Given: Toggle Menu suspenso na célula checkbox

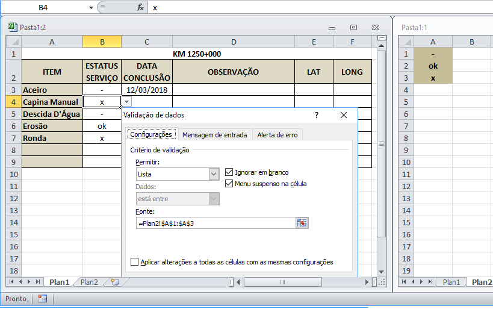Looking at the screenshot, I should (x=229, y=184).
